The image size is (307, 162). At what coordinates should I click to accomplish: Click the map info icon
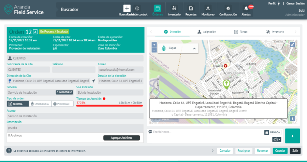(292, 119)
